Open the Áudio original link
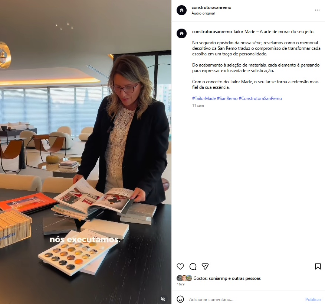This screenshot has width=325, height=304. coord(203,13)
